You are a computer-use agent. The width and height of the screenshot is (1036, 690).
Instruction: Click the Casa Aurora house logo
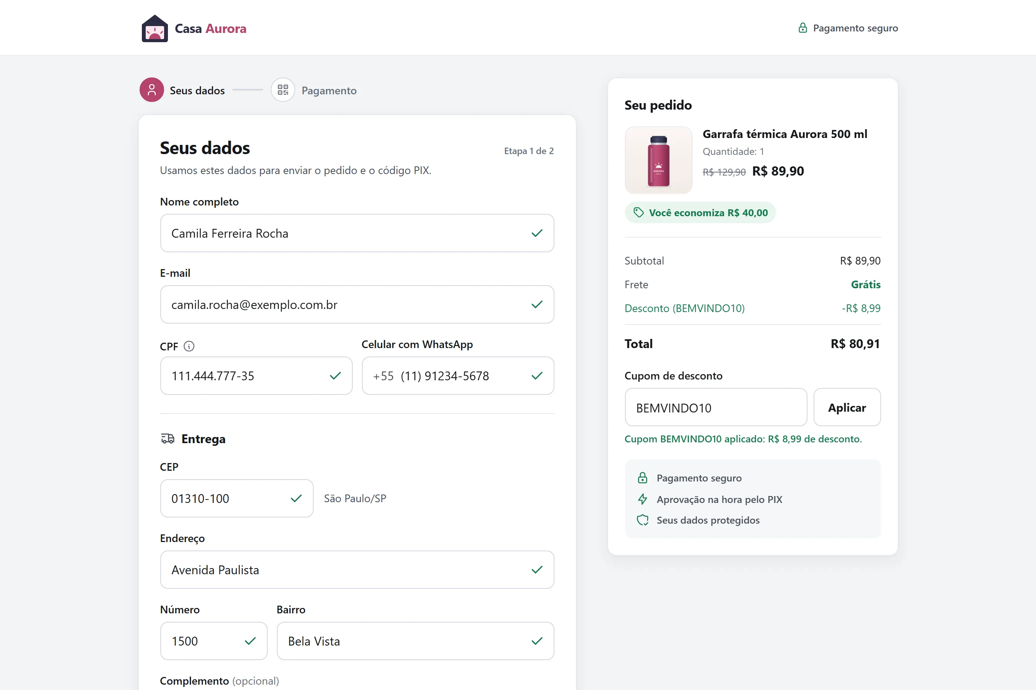tap(155, 28)
